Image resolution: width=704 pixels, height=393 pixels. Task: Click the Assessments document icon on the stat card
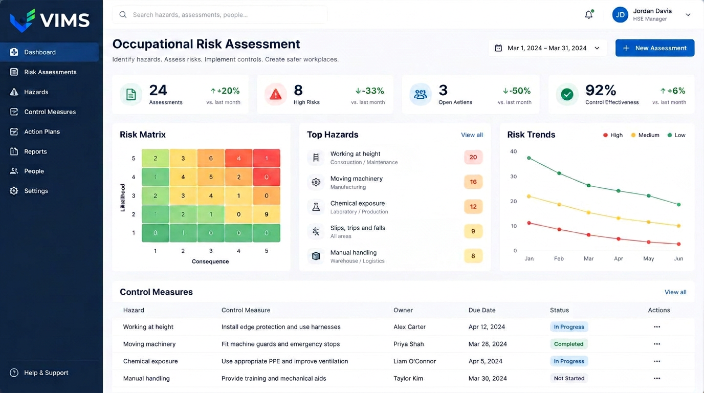pyautogui.click(x=131, y=95)
